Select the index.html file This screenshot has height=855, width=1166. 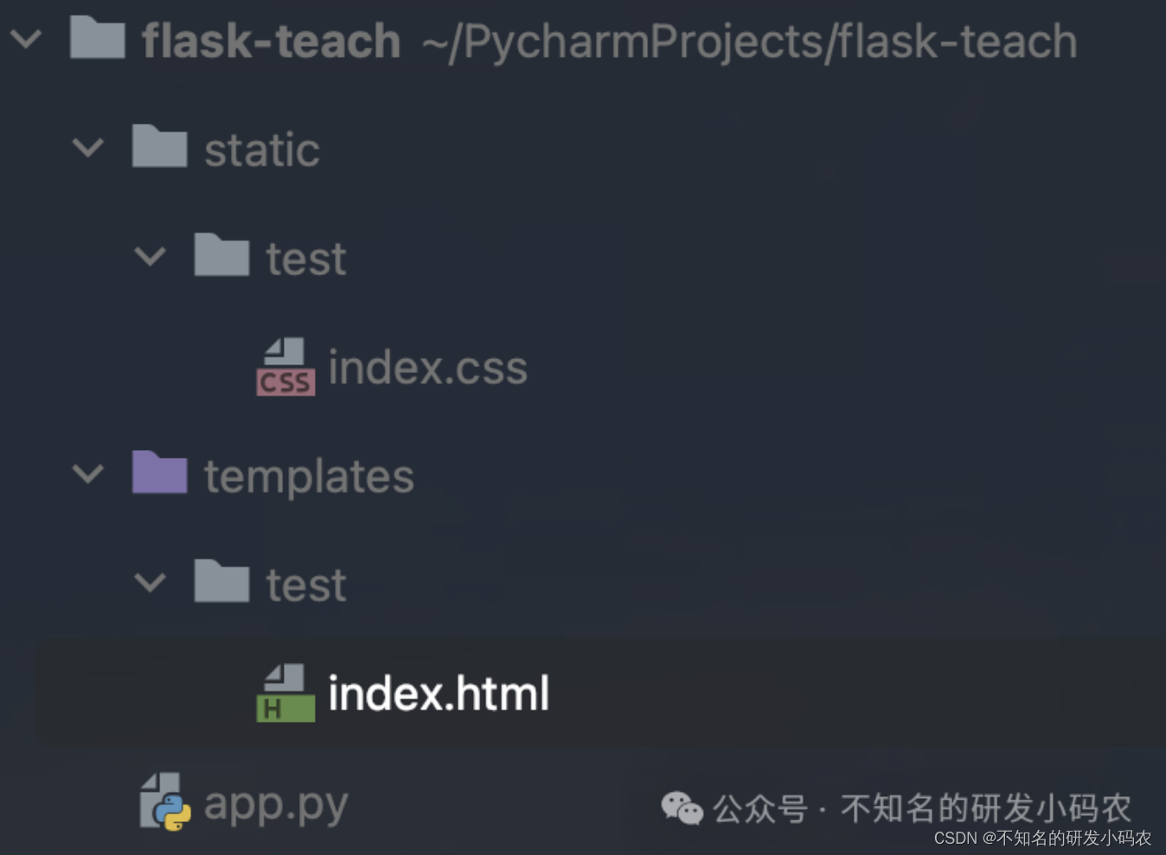coord(438,691)
